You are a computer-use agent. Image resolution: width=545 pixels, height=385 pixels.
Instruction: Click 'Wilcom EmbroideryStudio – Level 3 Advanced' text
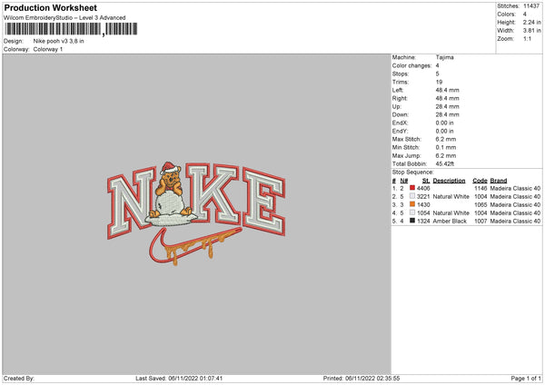tap(64, 18)
